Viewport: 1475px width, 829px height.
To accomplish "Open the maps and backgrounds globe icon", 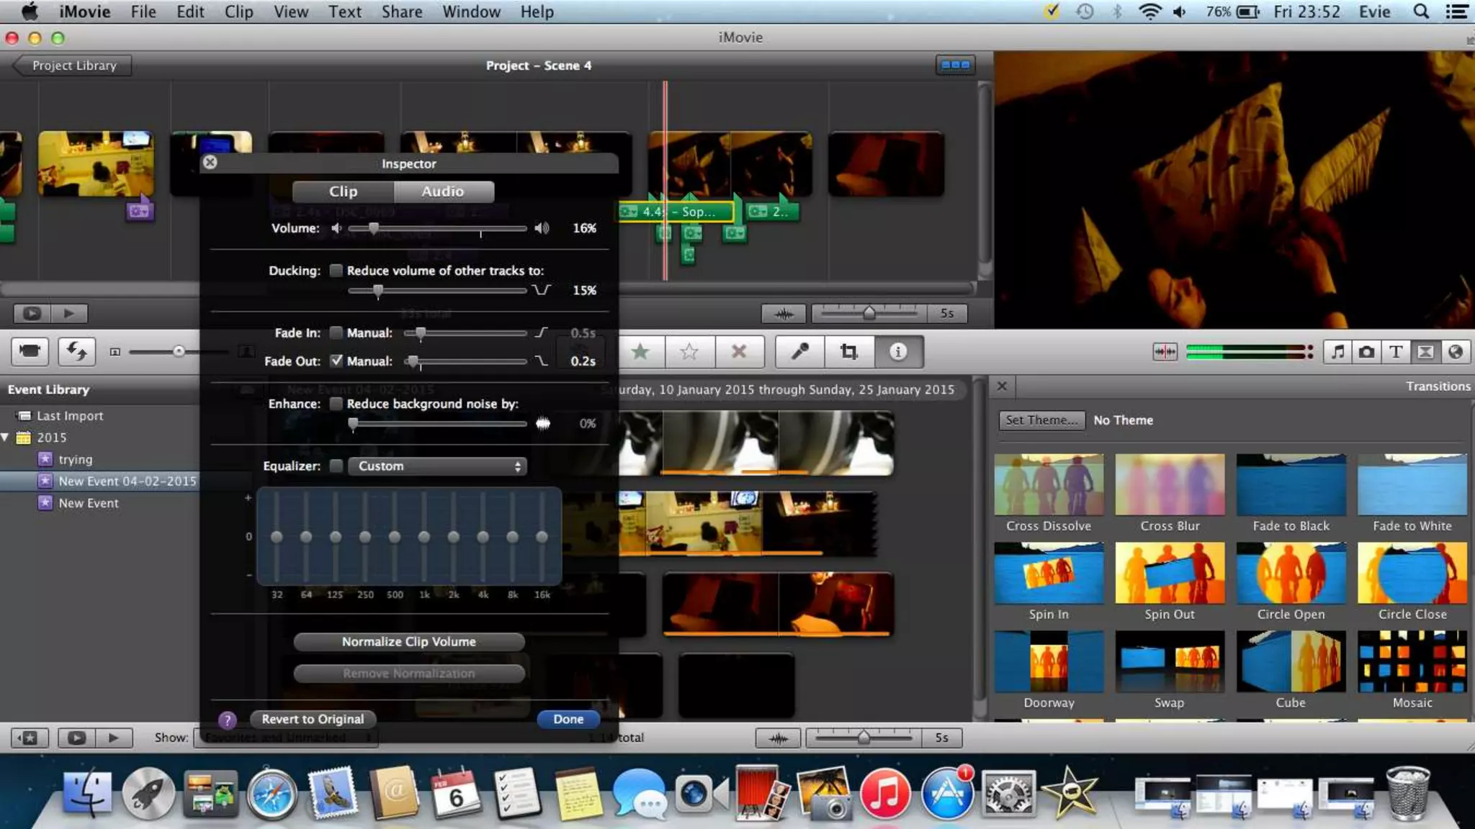I will point(1455,352).
